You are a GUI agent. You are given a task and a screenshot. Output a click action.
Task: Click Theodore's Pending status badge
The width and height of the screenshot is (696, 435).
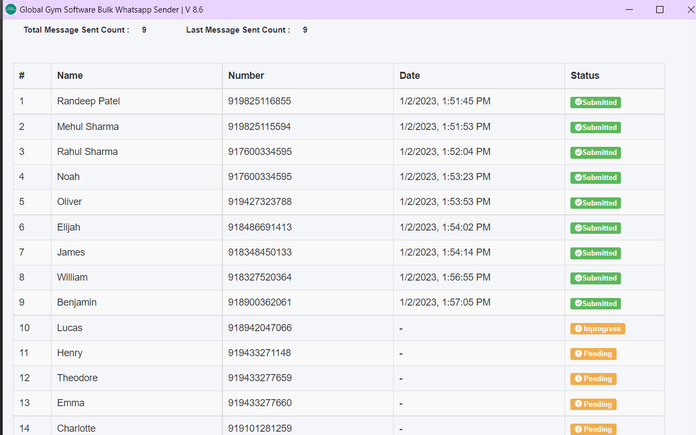click(593, 378)
